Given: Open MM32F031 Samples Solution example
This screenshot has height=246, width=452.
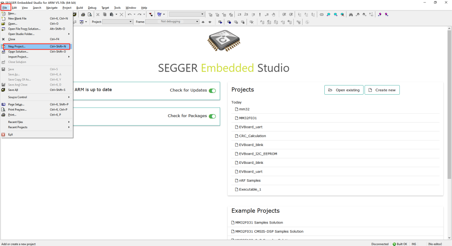Looking at the screenshot, I should pos(257,223).
